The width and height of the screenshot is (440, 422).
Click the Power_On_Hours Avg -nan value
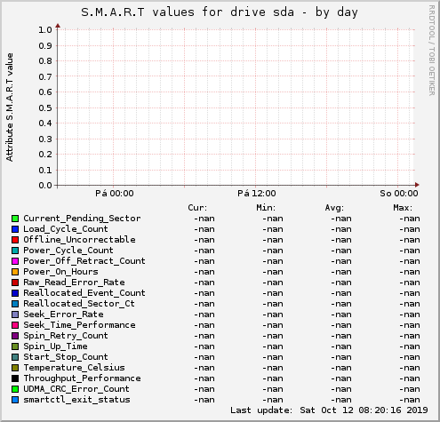(341, 272)
